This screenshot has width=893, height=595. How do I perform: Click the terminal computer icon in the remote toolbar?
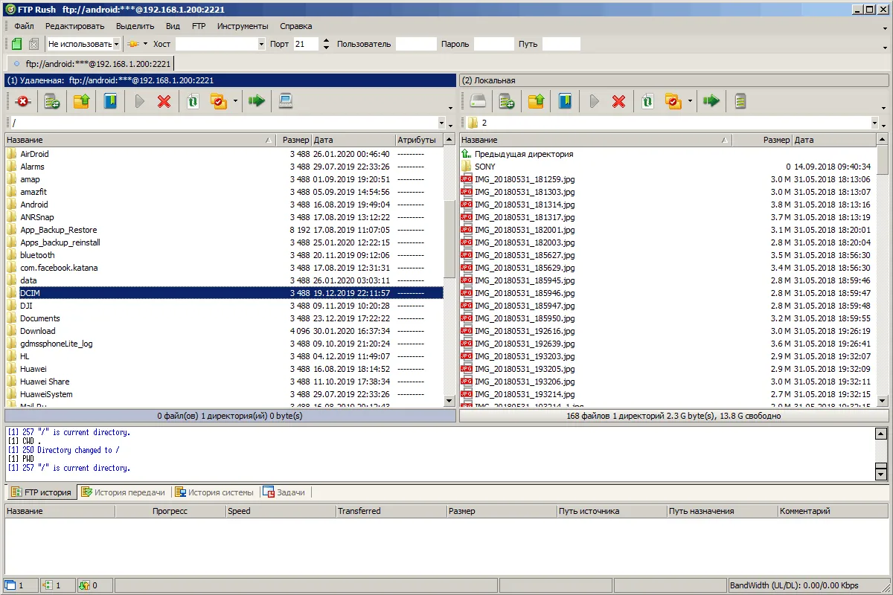285,101
